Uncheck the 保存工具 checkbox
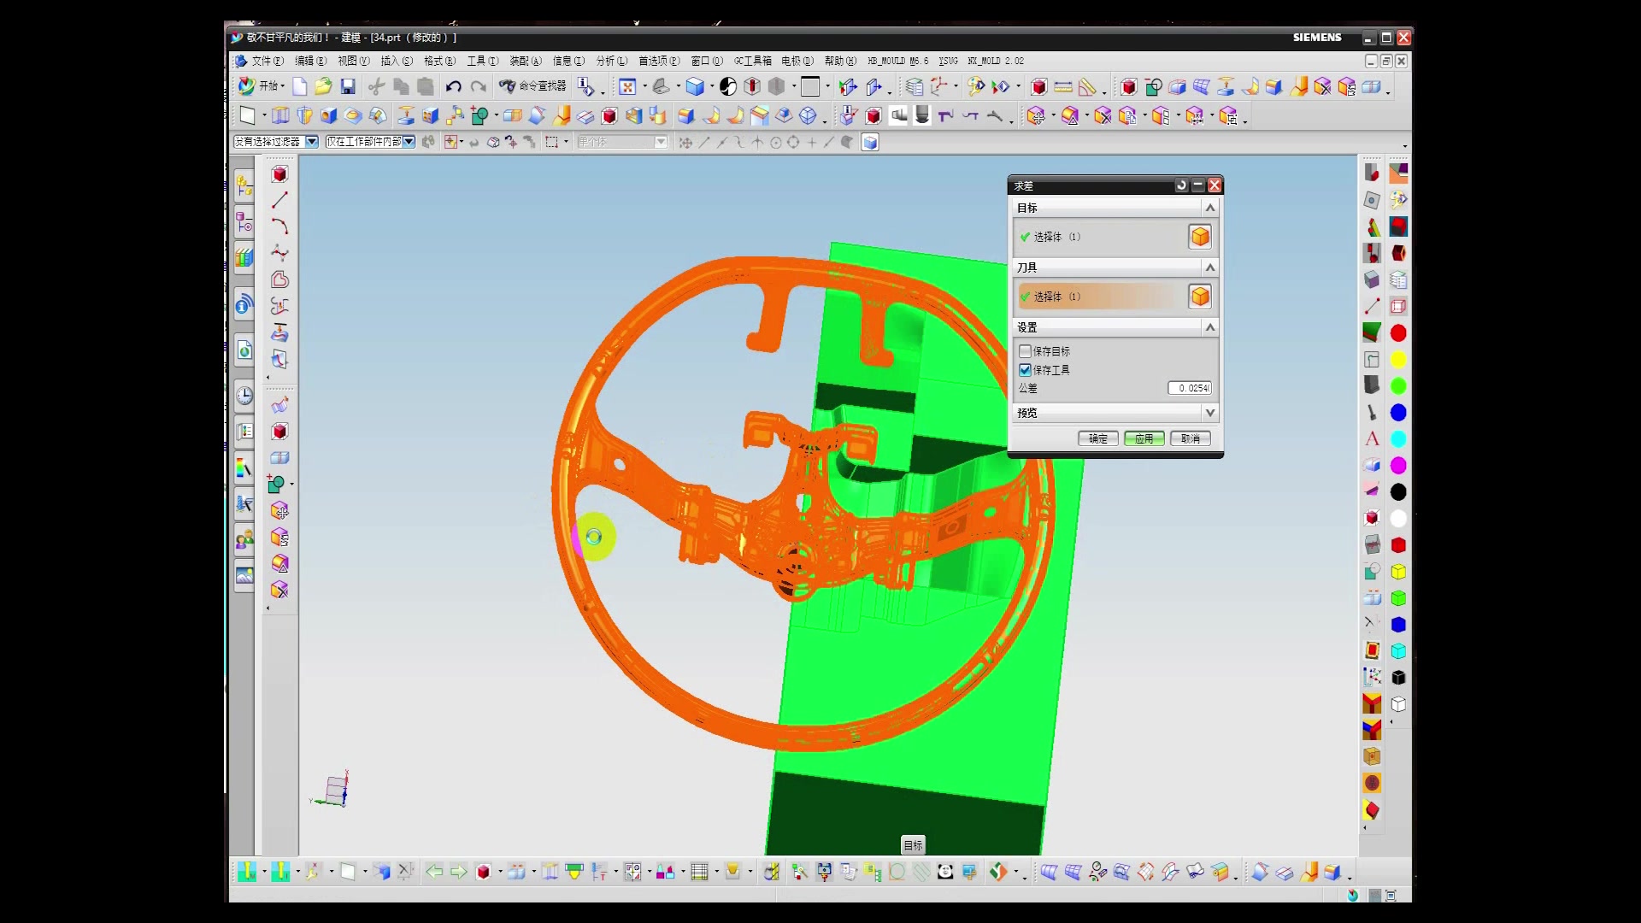Viewport: 1641px width, 923px height. (1026, 370)
